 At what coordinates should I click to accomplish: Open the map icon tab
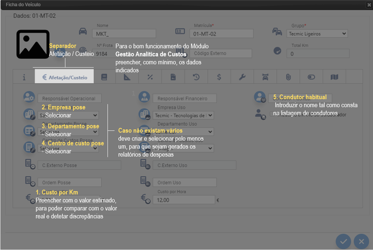334,77
